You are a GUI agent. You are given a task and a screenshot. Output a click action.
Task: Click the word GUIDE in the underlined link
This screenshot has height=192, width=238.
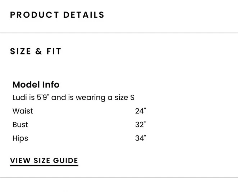point(65,161)
